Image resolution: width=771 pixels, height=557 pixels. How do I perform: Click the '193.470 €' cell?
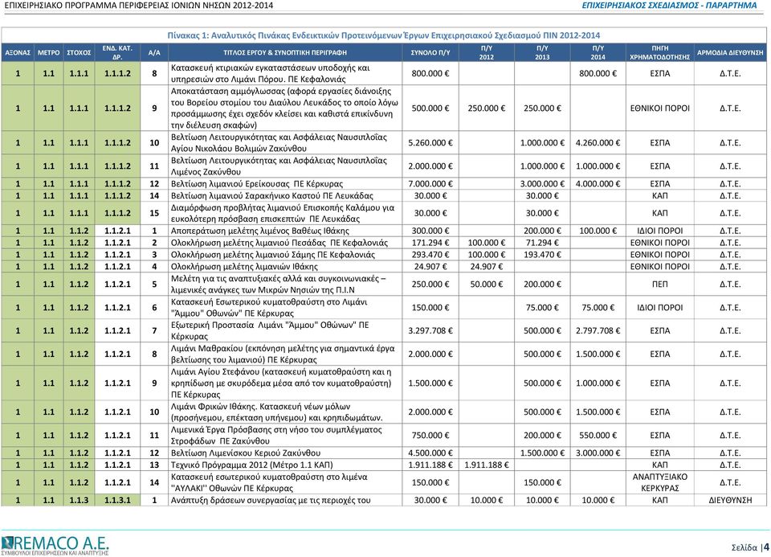tap(542, 255)
